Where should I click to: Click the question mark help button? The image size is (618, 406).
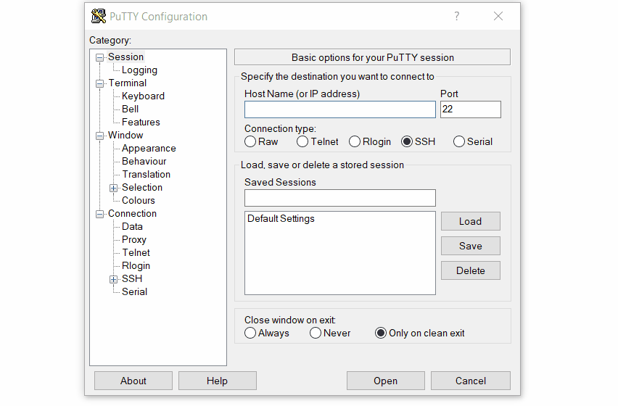(x=456, y=16)
